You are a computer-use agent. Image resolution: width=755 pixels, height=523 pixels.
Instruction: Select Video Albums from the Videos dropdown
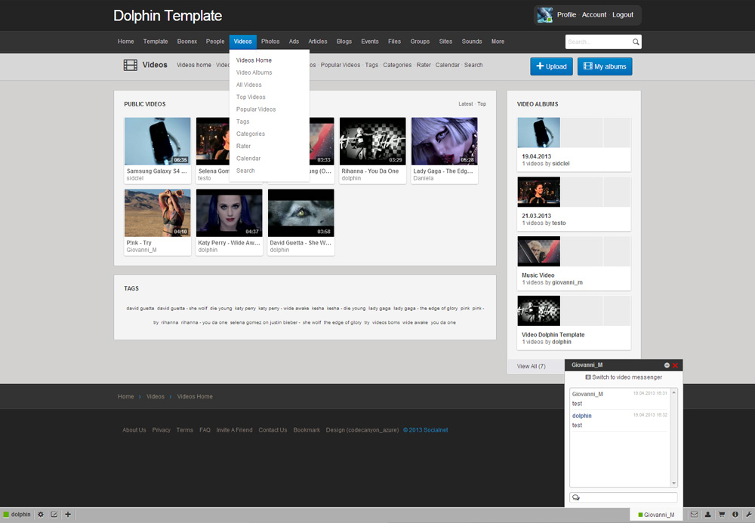[x=254, y=72]
